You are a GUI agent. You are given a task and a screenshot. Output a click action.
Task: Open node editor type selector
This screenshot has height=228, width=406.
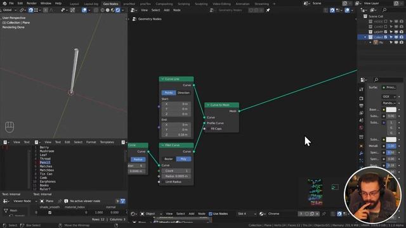[x=134, y=10]
